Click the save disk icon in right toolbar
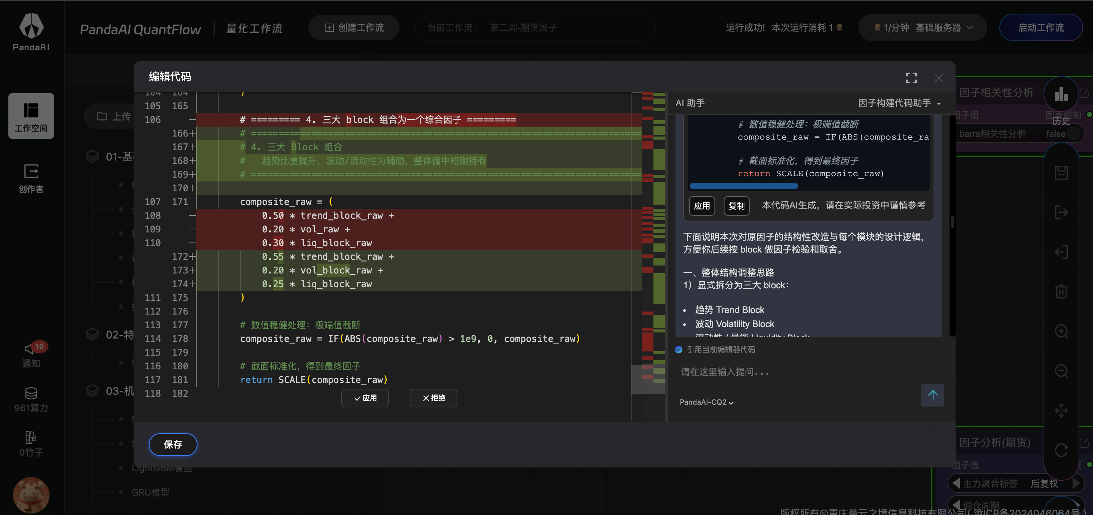The width and height of the screenshot is (1093, 515). click(1061, 172)
